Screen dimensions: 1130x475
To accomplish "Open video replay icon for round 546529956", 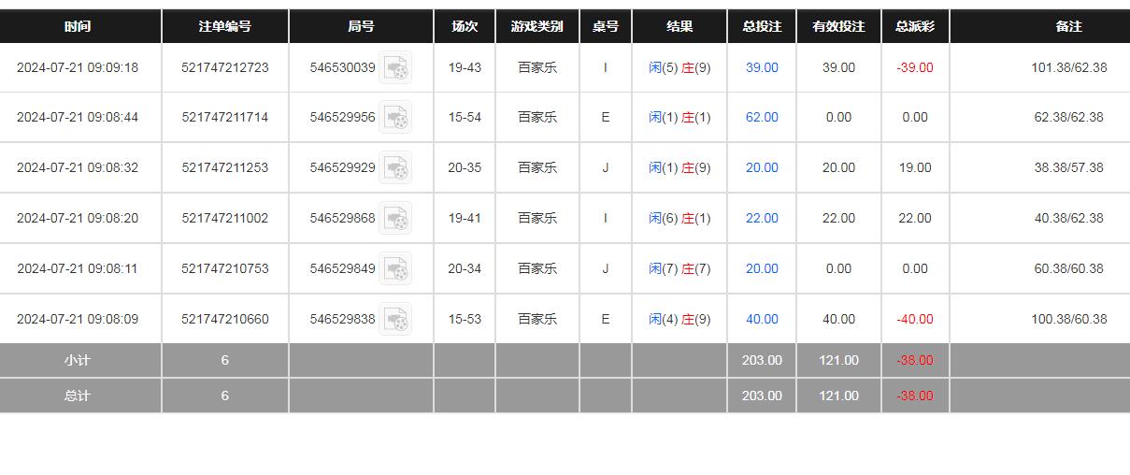I will (x=395, y=118).
